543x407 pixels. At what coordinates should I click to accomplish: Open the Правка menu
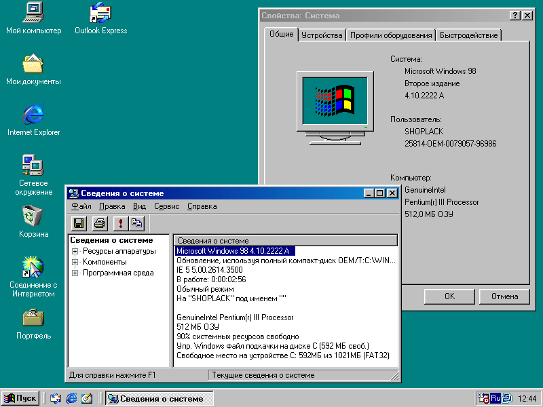pos(112,206)
